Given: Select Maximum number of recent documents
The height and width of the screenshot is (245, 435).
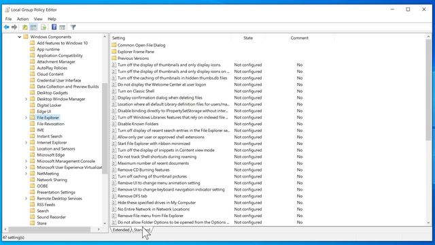Looking at the screenshot, I should [x=153, y=163].
